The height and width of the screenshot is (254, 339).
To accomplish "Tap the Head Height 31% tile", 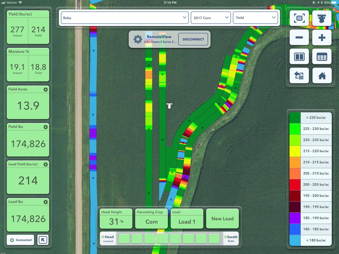I will click(116, 219).
